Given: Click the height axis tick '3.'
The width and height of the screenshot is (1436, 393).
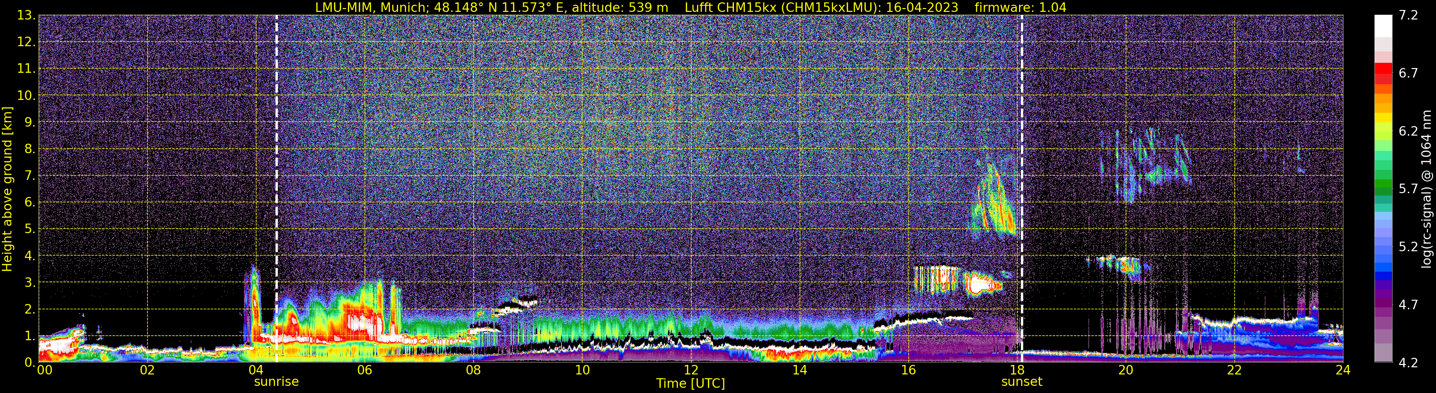Looking at the screenshot, I should [x=30, y=282].
